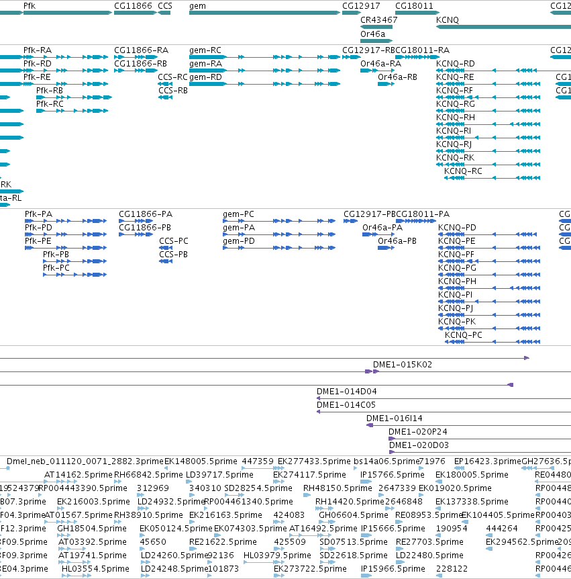Click BAC clone DME1-016I14

[x=468, y=425]
